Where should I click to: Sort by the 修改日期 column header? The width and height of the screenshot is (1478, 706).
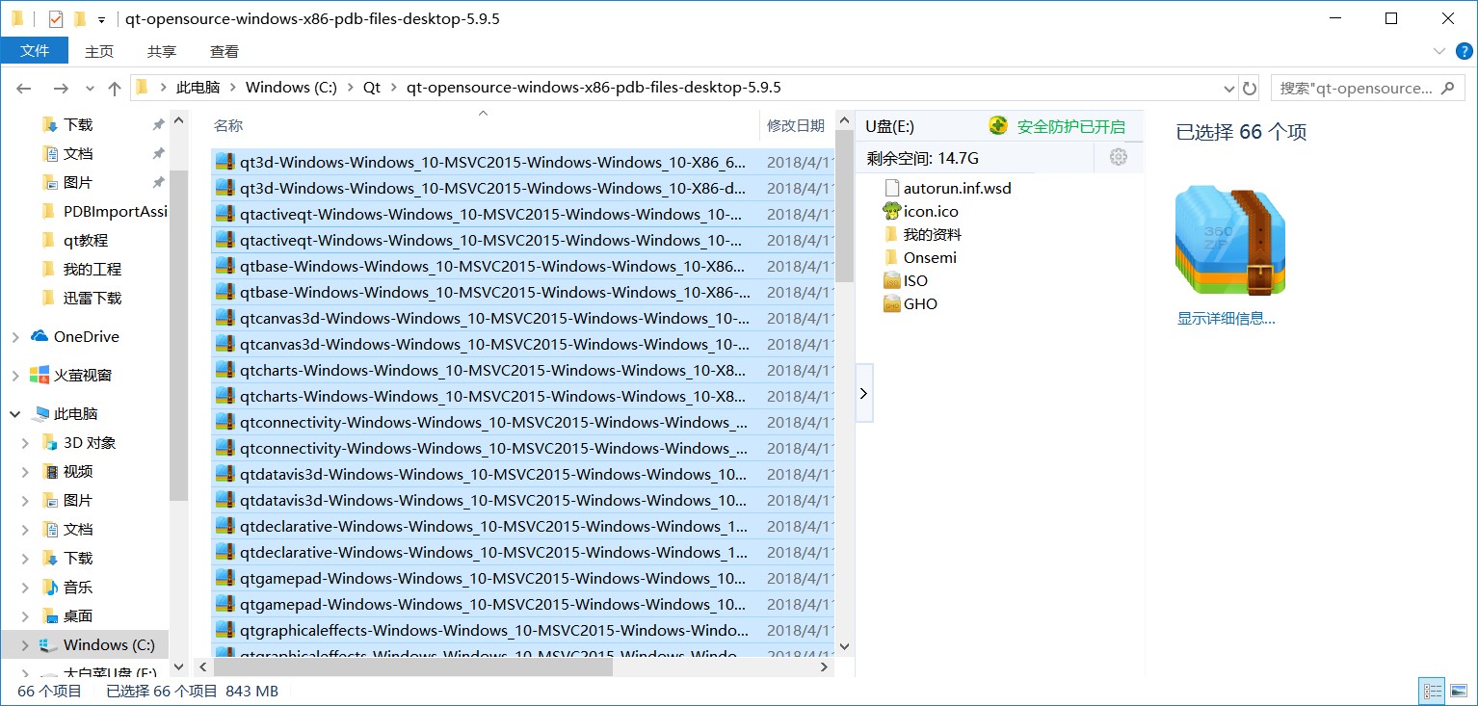click(x=796, y=125)
